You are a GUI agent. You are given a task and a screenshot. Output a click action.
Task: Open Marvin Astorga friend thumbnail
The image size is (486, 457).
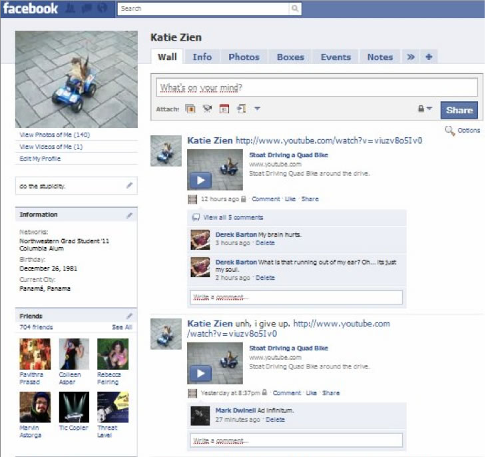coord(35,407)
